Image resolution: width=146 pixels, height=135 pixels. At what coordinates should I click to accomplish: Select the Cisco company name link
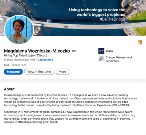click(x=109, y=51)
